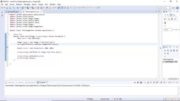180x101 pixels.
Task: Click the Forward navigation arrow icon
Action: (x=93, y=8)
